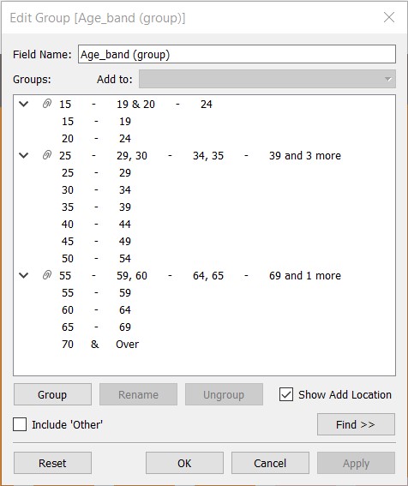Click the Ungroup button
Screen dimensions: 408x486
[224, 394]
